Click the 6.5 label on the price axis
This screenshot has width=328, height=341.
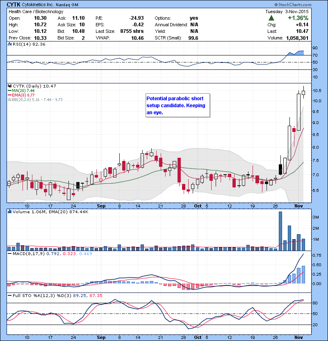point(316,190)
